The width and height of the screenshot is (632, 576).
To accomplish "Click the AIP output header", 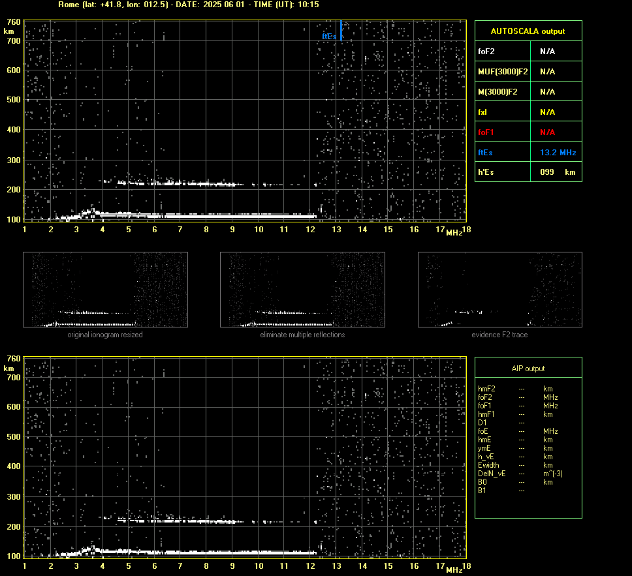I will 528,368.
